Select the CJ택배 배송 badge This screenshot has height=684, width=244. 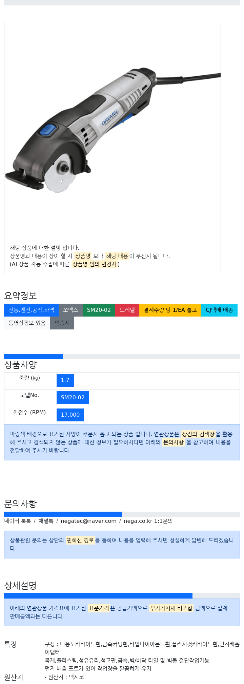coord(219,310)
